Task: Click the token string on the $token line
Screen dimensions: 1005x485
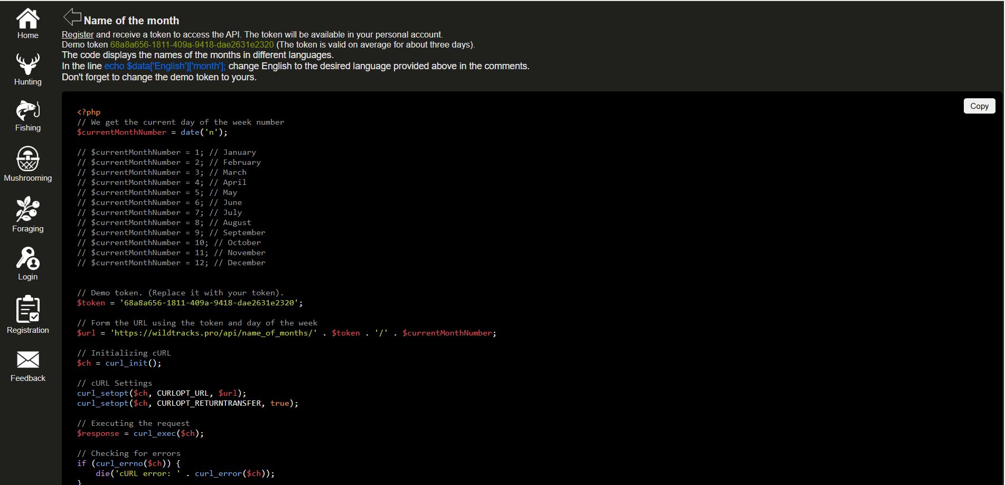Action: [x=209, y=303]
